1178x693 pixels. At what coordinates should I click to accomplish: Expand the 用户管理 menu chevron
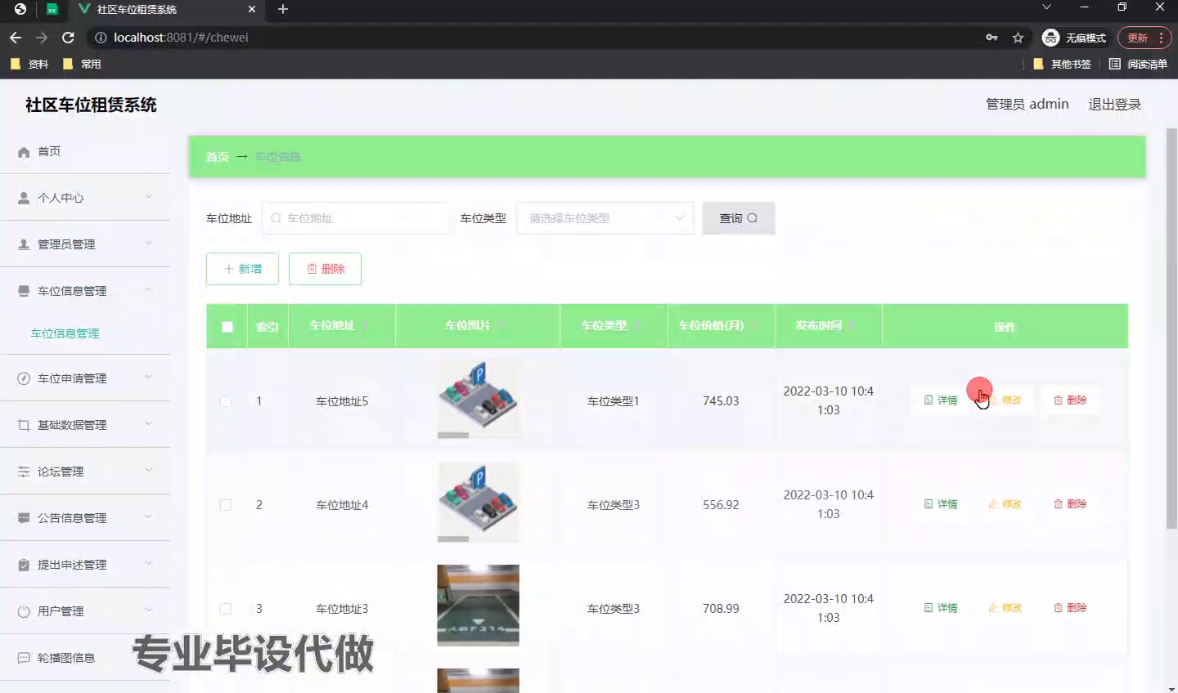point(148,610)
